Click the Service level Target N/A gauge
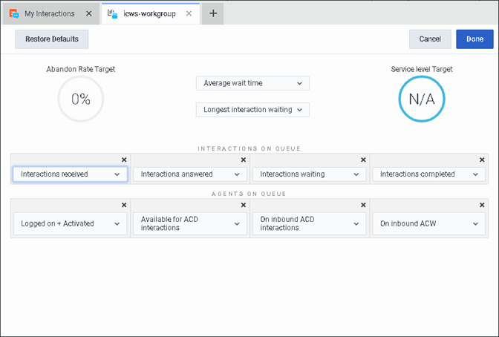499x337 pixels. 421,99
